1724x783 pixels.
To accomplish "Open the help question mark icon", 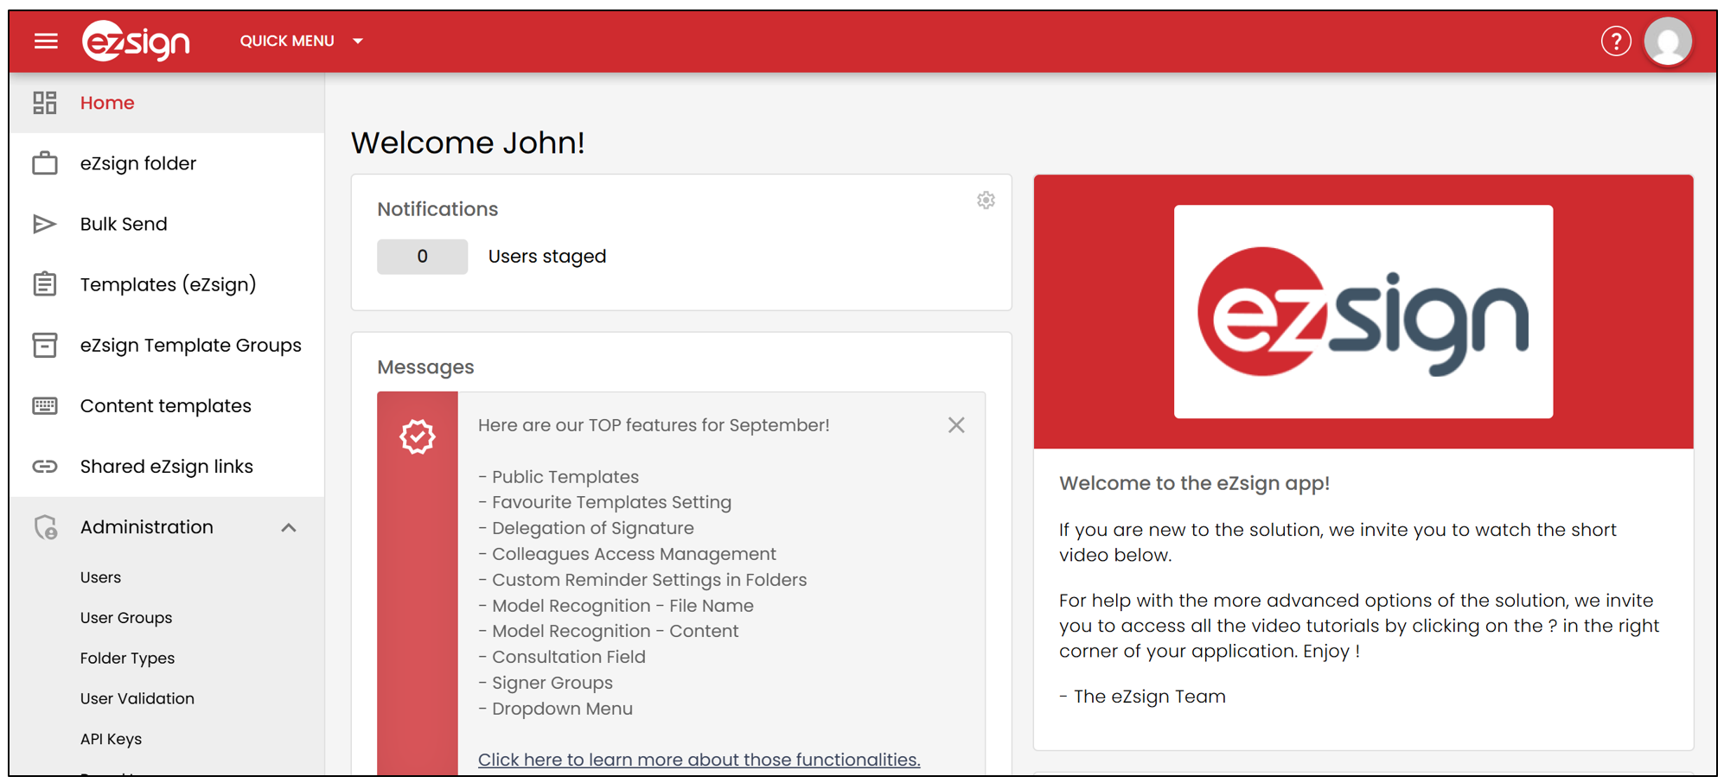I will click(x=1615, y=41).
